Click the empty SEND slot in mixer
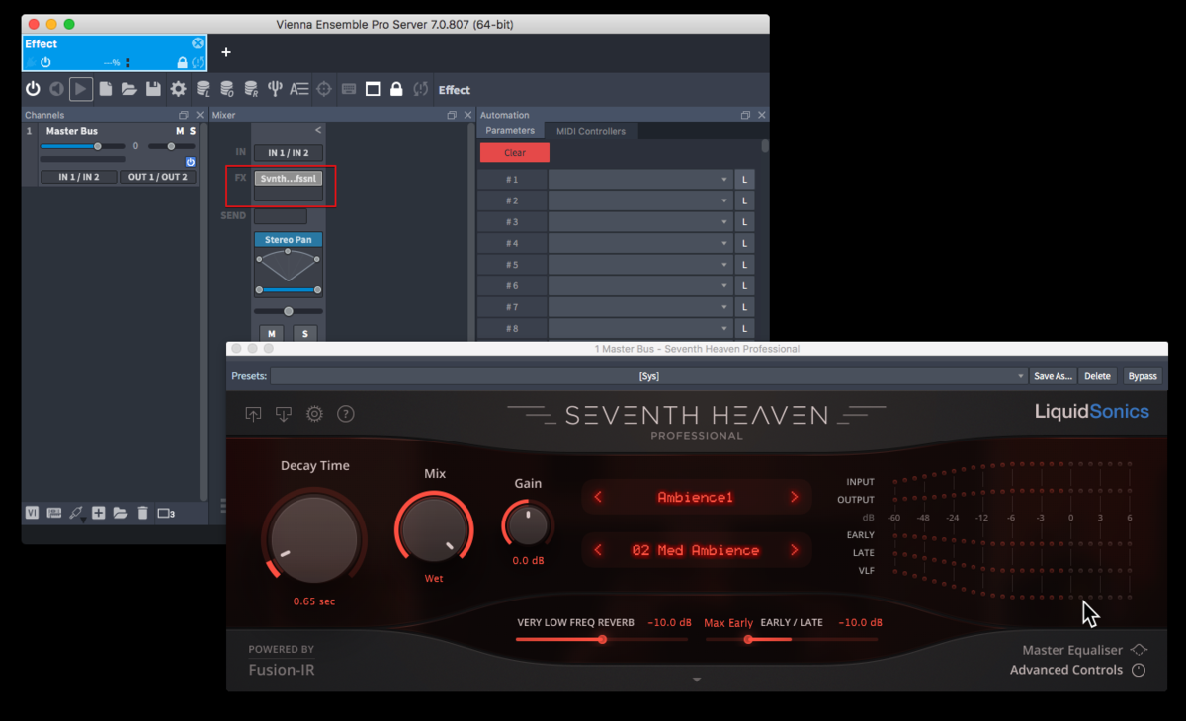 coord(281,215)
